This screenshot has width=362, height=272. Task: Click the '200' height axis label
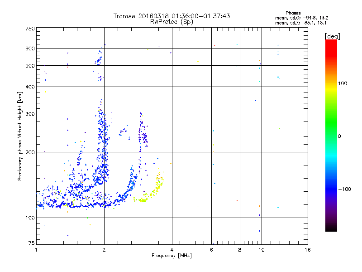tap(30, 152)
